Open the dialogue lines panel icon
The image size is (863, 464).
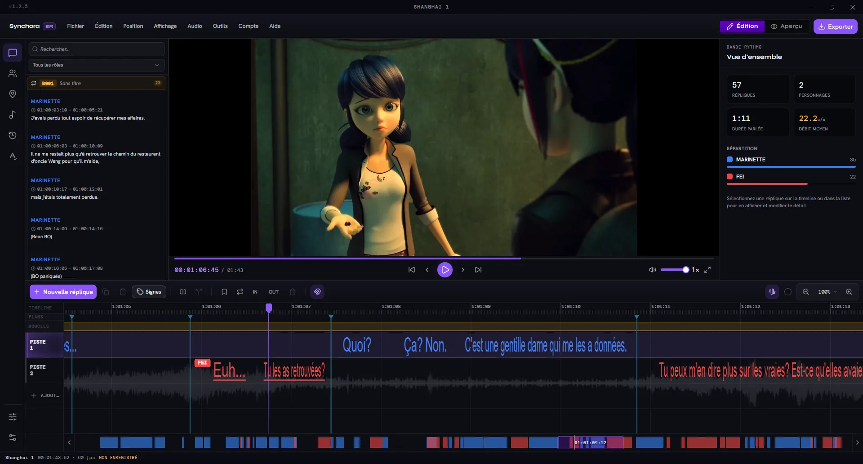point(13,53)
